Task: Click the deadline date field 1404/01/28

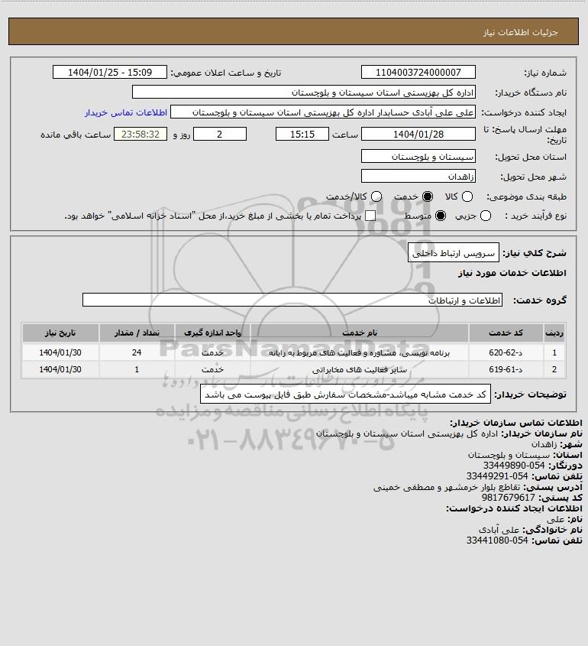Action: coord(418,134)
